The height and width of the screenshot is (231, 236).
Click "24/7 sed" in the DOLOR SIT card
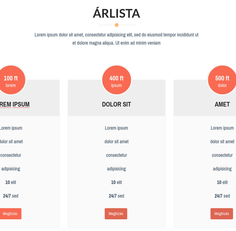pyautogui.click(x=117, y=196)
